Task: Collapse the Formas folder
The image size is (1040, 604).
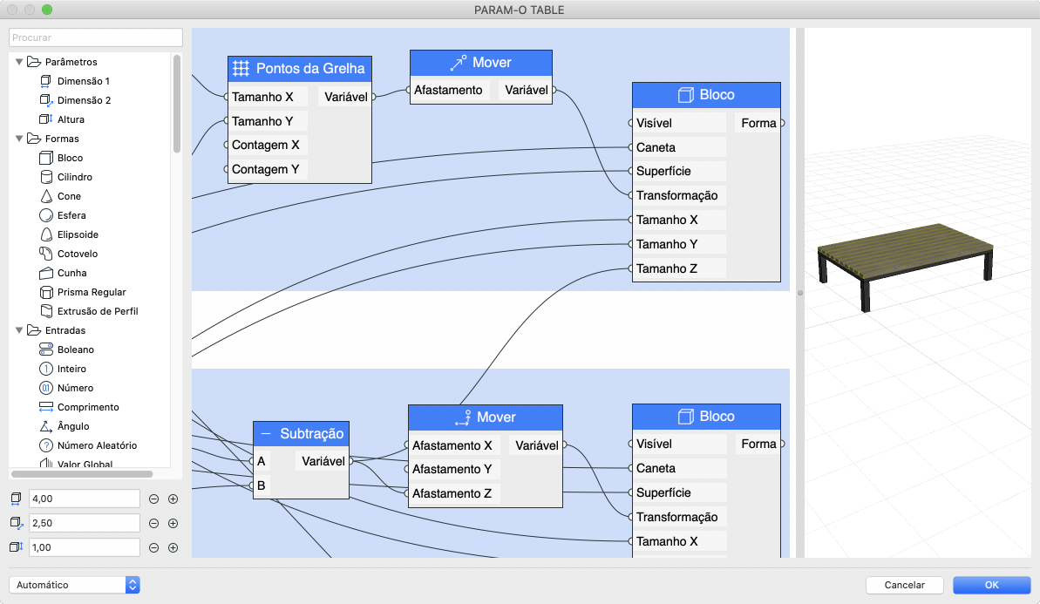Action: pos(20,139)
